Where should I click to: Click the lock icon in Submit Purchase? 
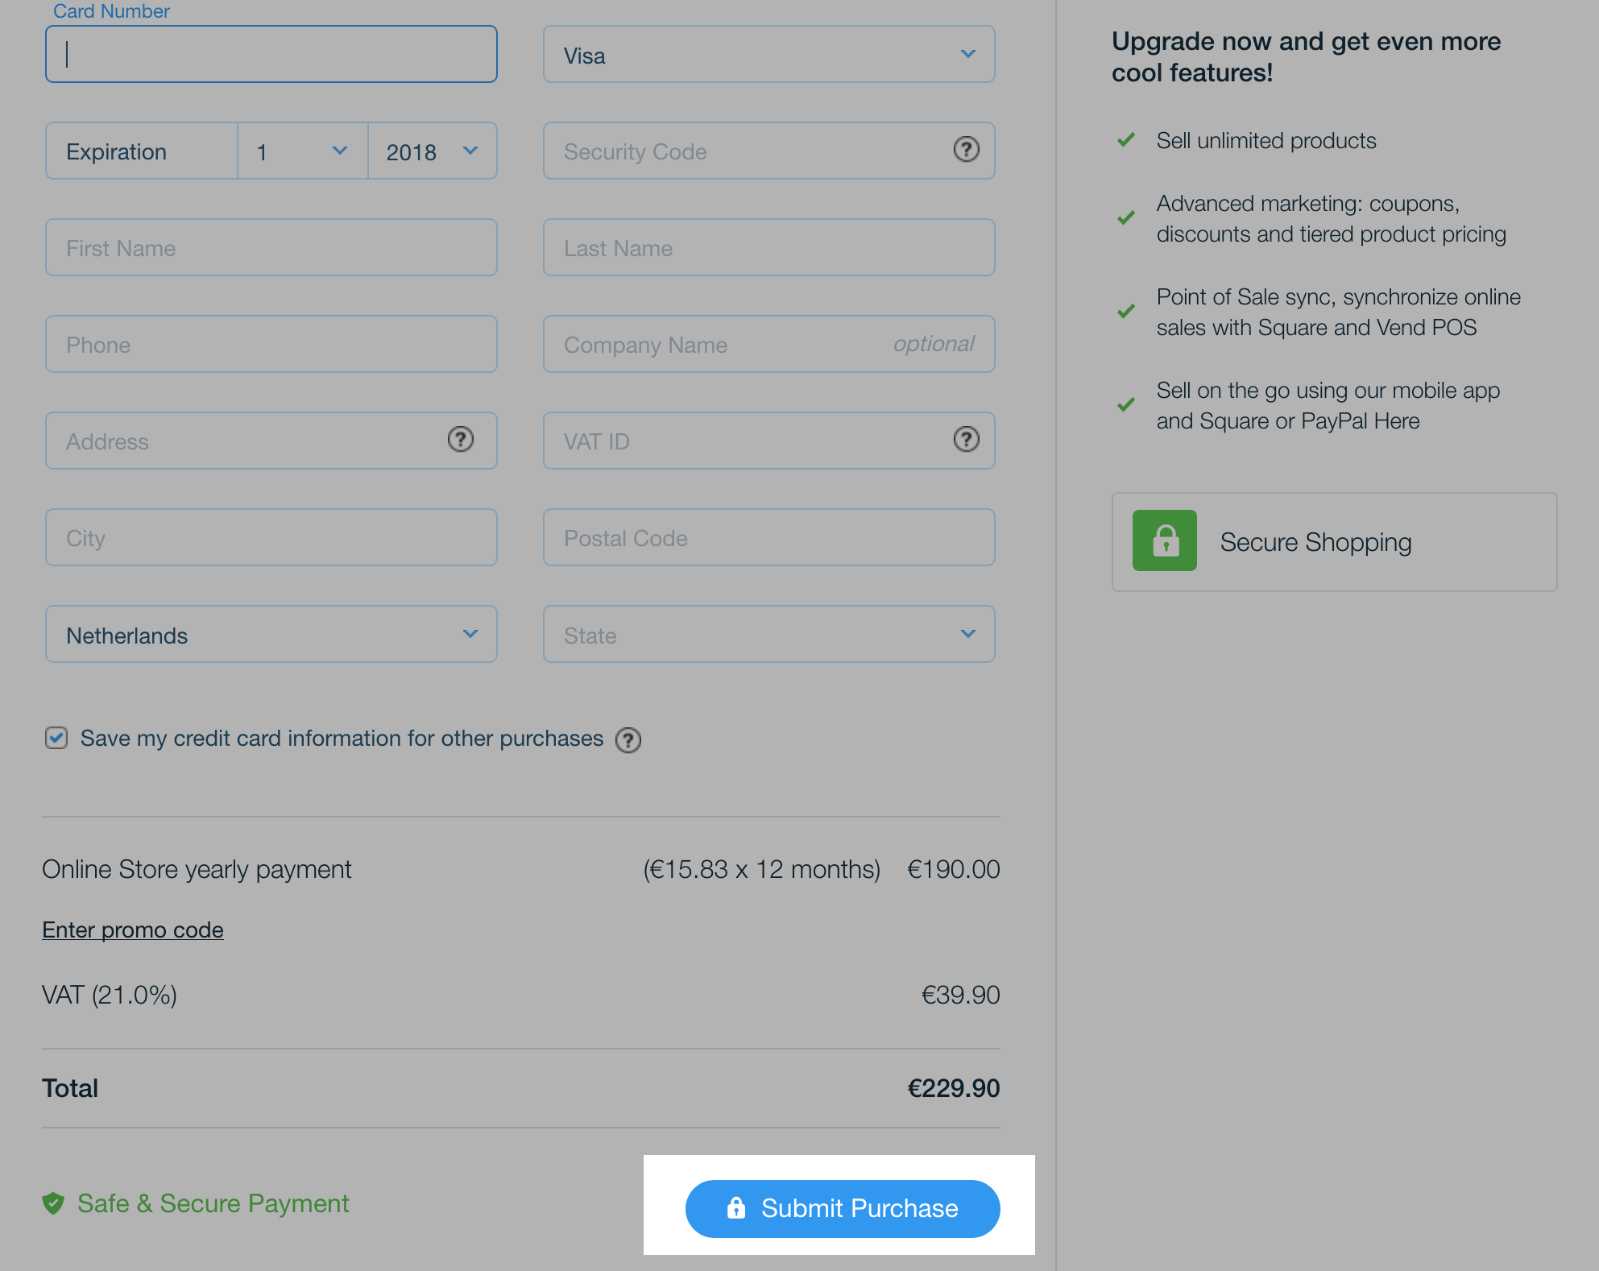click(x=735, y=1207)
